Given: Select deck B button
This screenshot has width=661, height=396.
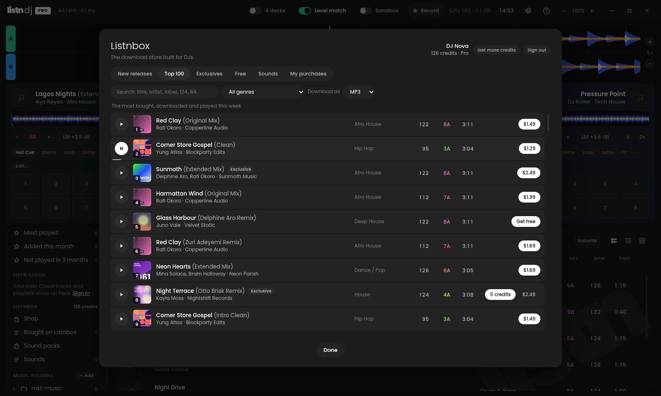Looking at the screenshot, I should point(11,67).
